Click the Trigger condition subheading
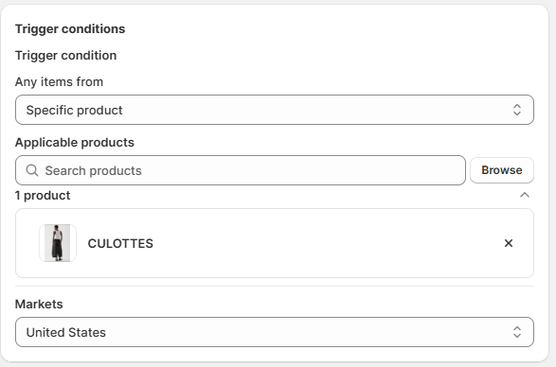The width and height of the screenshot is (556, 367). [66, 55]
